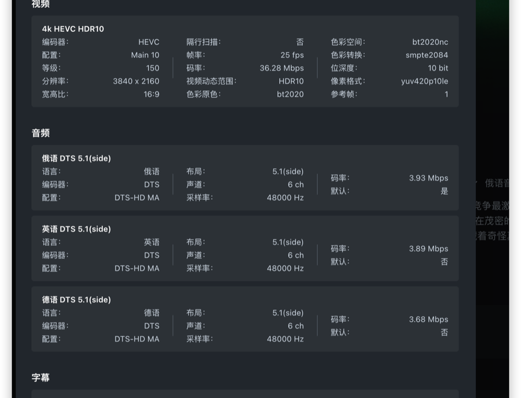This screenshot has height=398, width=521.
Task: Click the Main 10 profile value
Action: point(145,55)
